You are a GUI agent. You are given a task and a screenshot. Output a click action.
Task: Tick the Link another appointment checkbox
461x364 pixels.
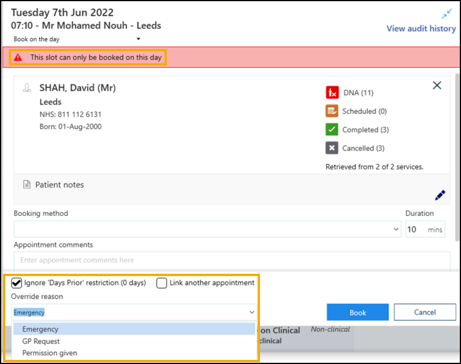(162, 283)
